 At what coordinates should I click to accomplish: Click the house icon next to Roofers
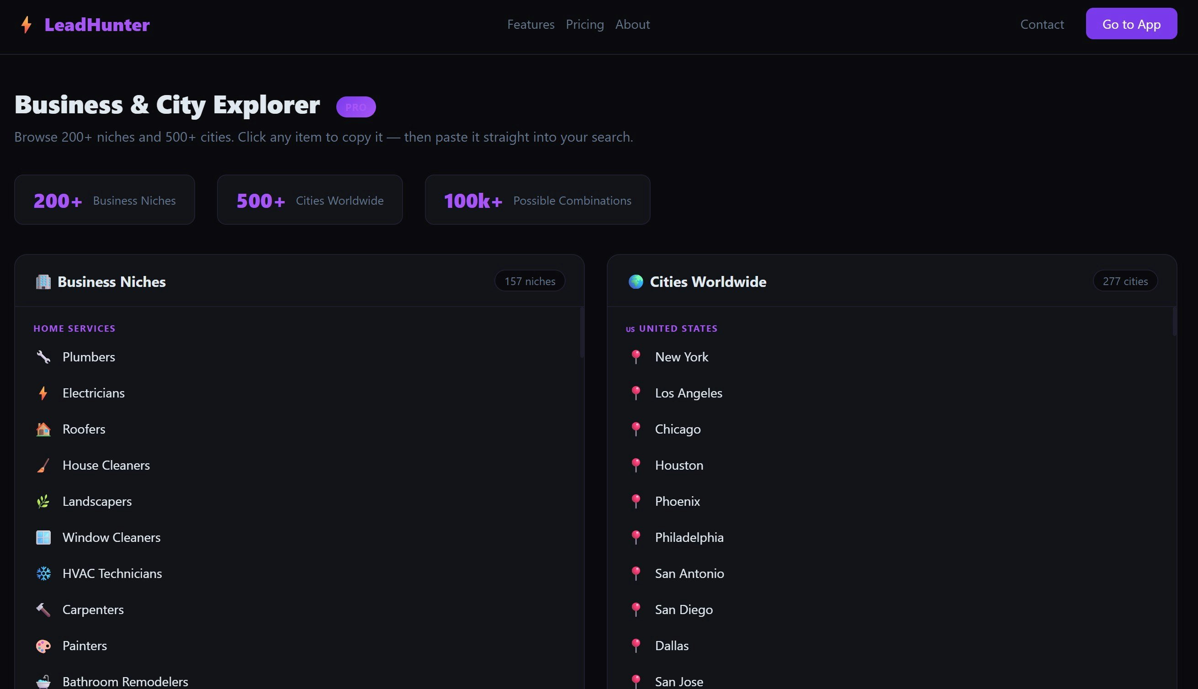[x=43, y=429]
